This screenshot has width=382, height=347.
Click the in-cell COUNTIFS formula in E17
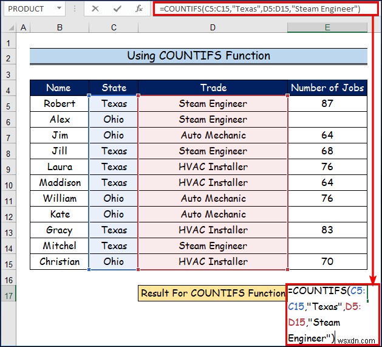[x=327, y=314]
